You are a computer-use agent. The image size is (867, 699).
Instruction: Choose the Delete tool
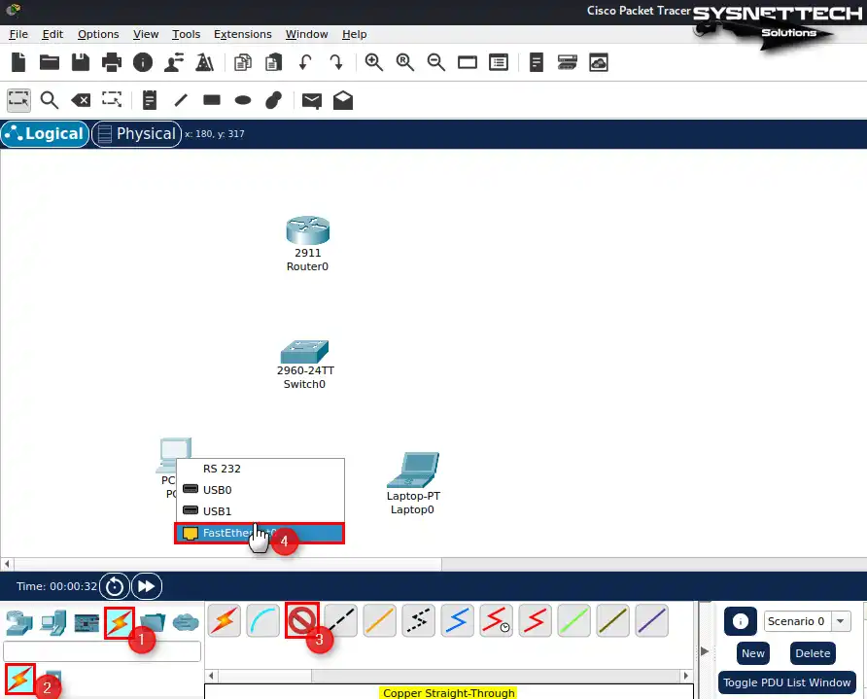tap(81, 100)
